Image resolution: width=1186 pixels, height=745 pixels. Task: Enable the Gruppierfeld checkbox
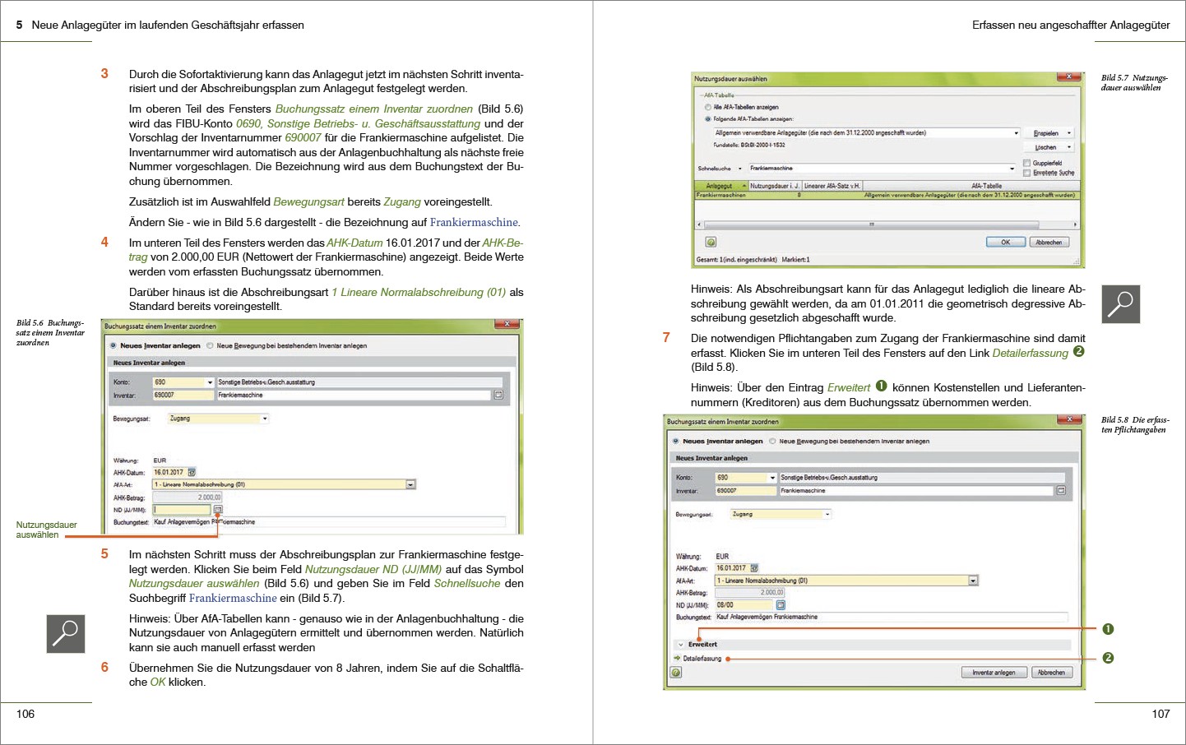click(1026, 163)
